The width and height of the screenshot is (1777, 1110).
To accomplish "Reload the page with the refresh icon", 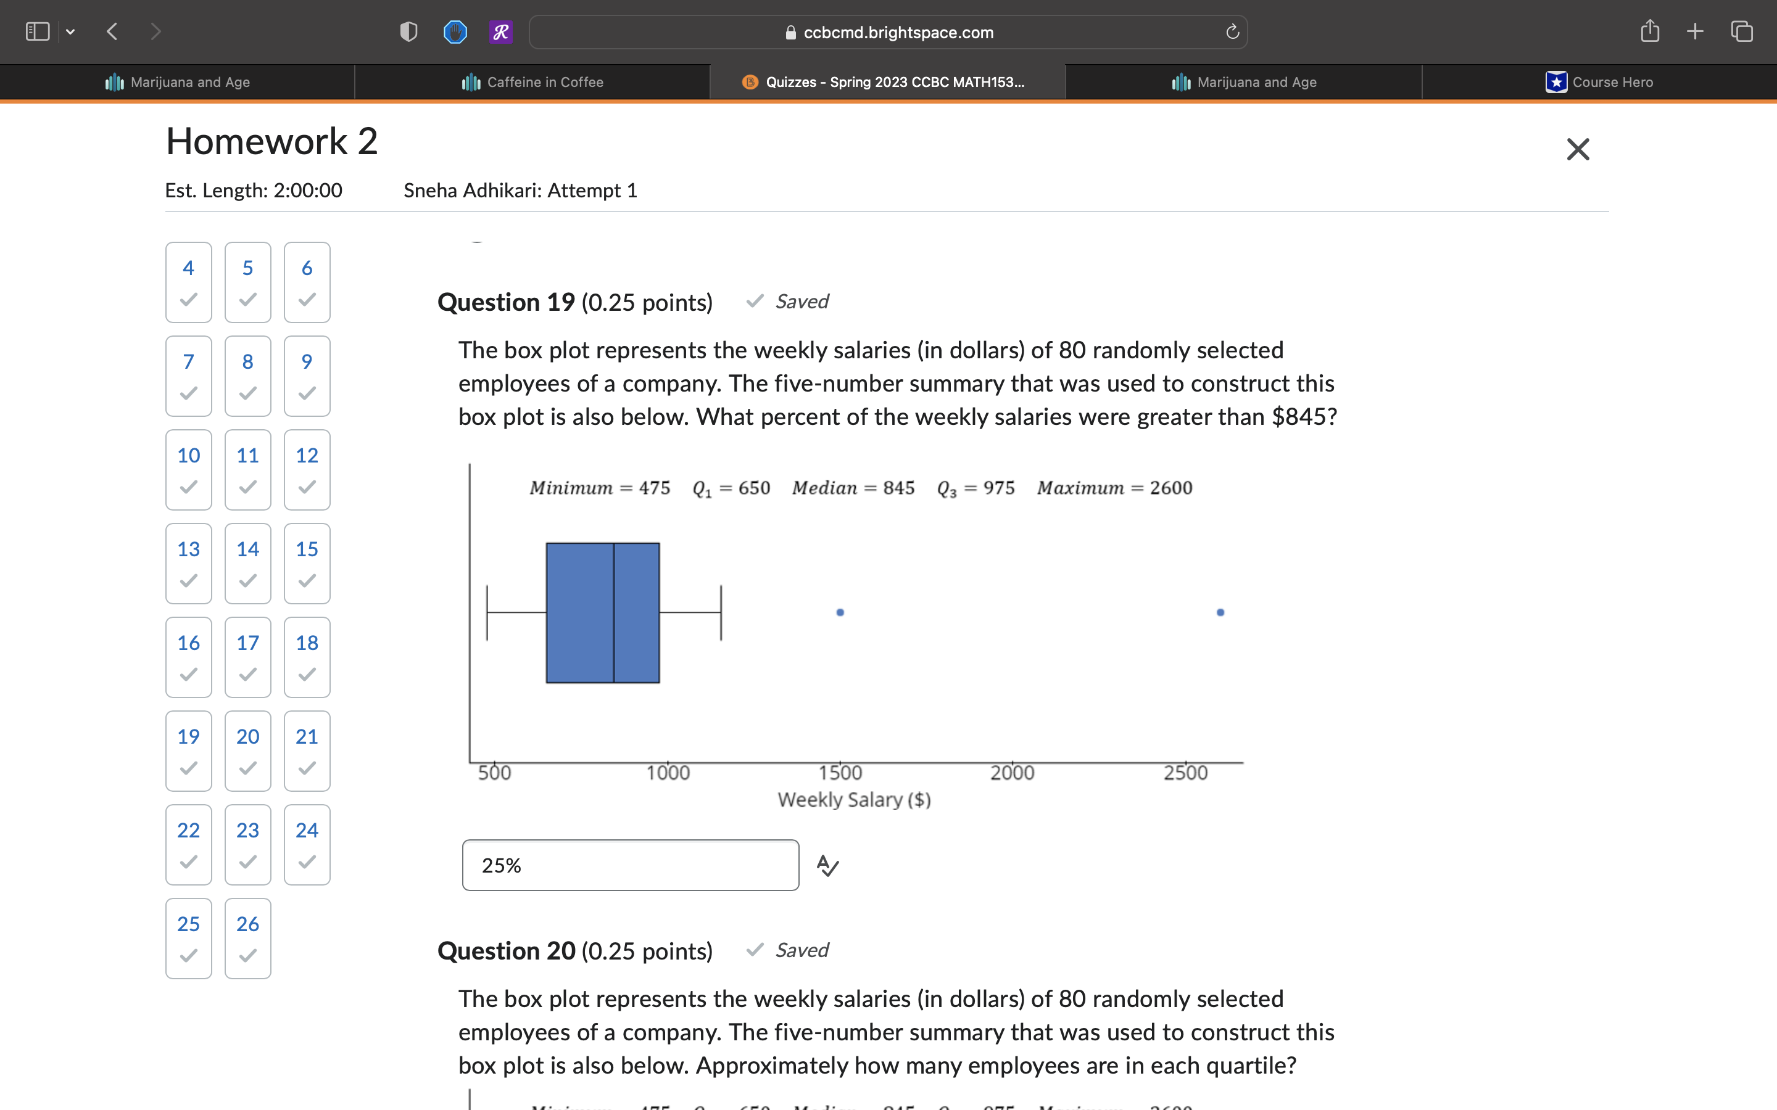I will click(1232, 31).
